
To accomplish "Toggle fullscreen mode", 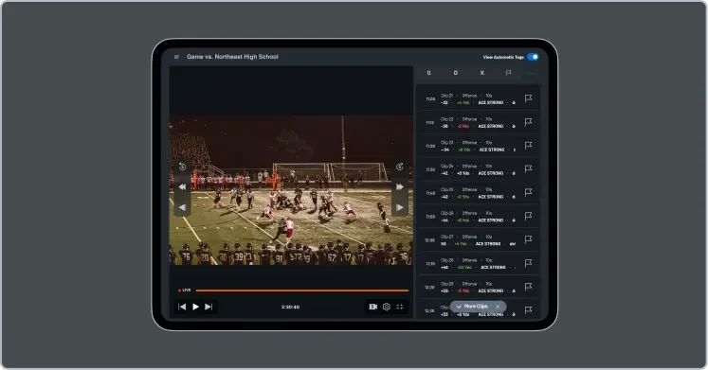I will [400, 307].
